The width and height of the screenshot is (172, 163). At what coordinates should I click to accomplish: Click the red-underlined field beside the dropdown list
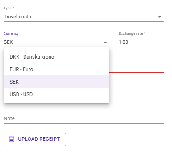137,68
